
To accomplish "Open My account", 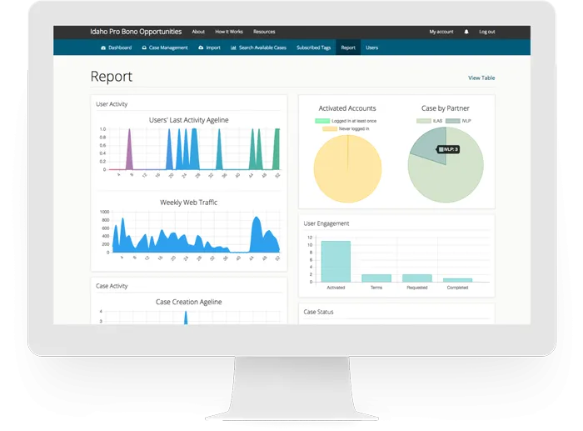I will pyautogui.click(x=441, y=32).
